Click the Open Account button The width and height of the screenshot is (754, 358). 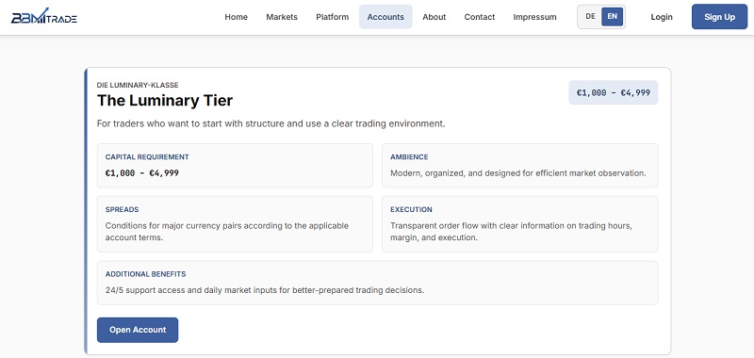pyautogui.click(x=138, y=330)
